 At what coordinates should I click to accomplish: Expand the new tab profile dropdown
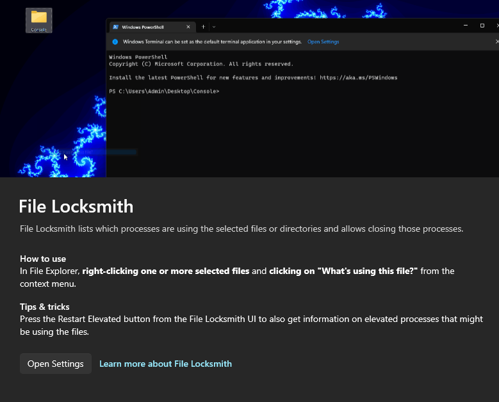point(214,27)
